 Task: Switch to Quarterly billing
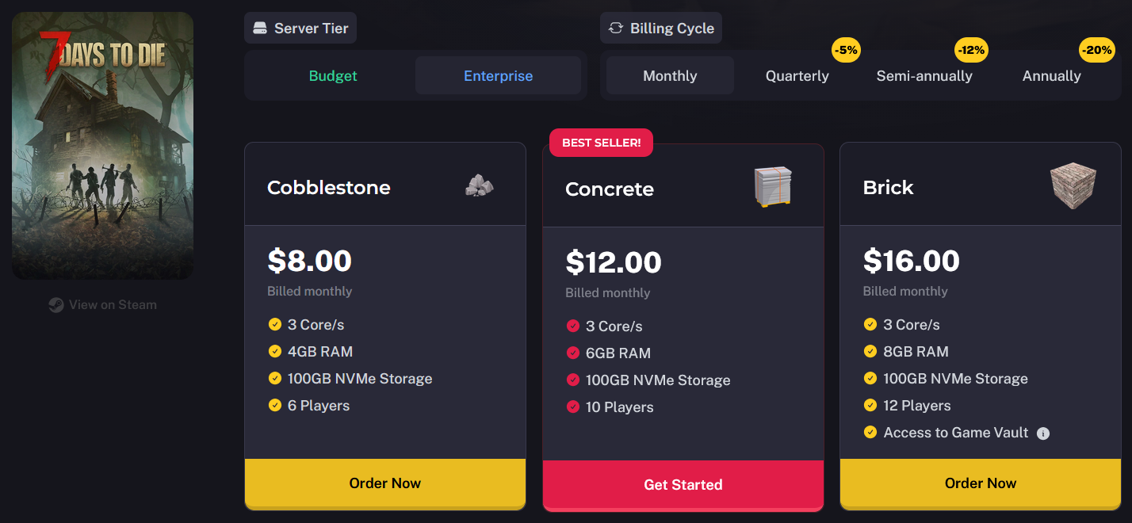click(x=797, y=76)
